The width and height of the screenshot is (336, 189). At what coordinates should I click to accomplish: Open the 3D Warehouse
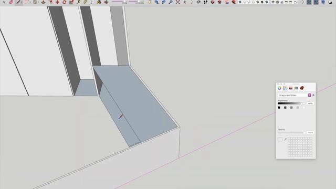[x=213, y=2]
